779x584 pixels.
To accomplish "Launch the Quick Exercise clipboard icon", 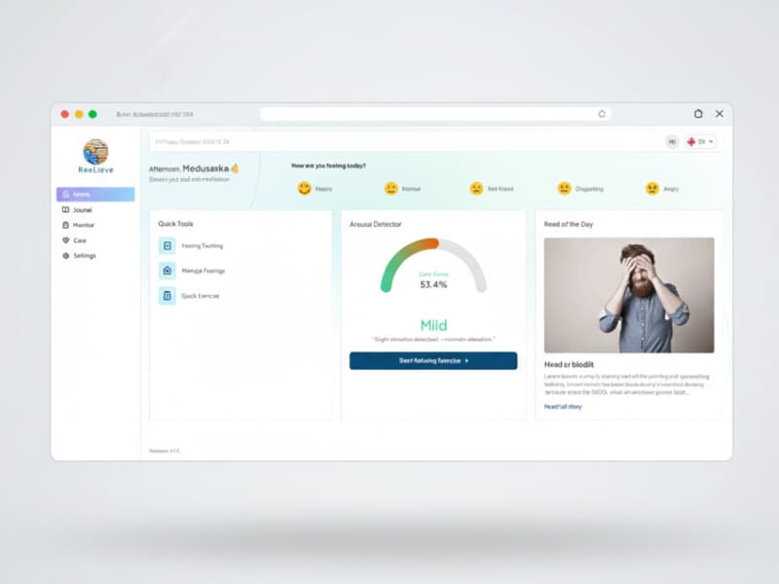I will pyautogui.click(x=167, y=295).
